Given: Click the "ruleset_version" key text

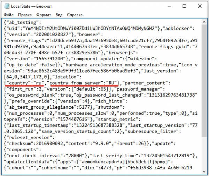Looking at the screenshot, I should 29,138.
